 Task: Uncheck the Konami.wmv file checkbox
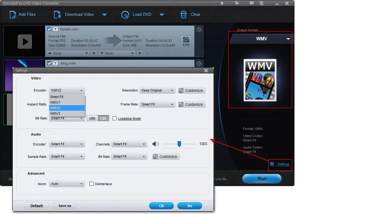49,29
